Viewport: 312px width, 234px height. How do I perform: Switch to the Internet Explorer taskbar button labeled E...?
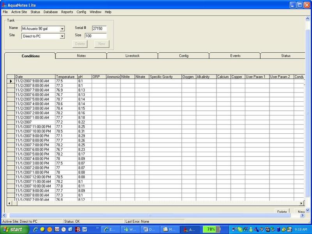click(x=111, y=229)
